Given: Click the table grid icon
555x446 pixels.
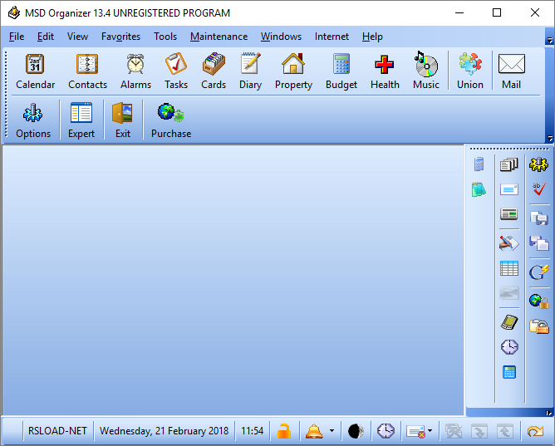Looking at the screenshot, I should click(509, 268).
